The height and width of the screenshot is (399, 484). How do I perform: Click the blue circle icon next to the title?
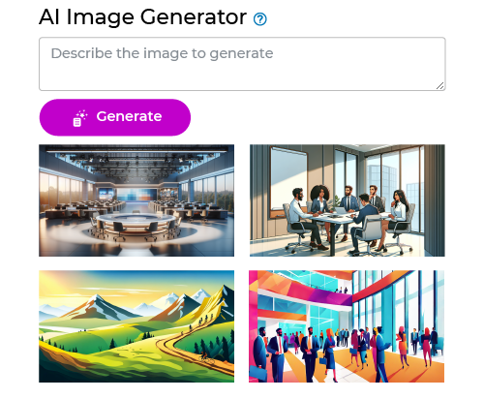[x=260, y=19]
